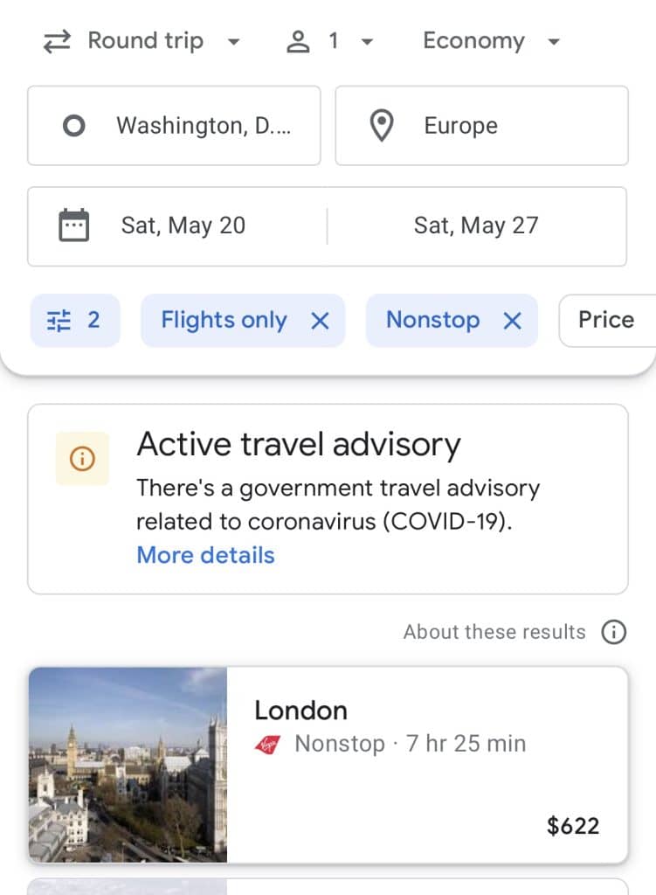Open the Economy class dropdown
The image size is (656, 895).
[x=491, y=42]
